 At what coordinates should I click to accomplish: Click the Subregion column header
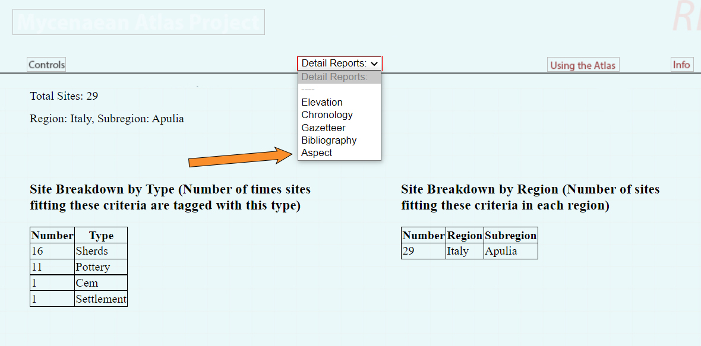pos(510,236)
